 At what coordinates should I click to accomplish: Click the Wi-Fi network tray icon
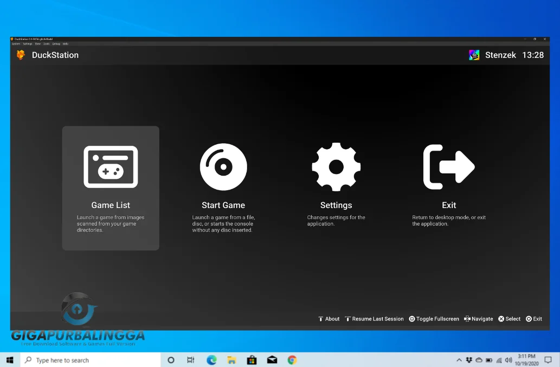point(499,360)
